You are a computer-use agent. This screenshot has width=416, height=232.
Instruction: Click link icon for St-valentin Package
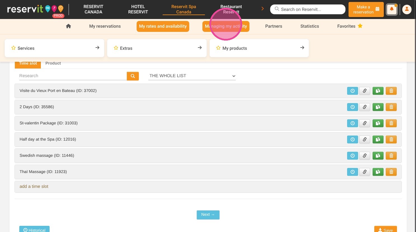click(364, 123)
